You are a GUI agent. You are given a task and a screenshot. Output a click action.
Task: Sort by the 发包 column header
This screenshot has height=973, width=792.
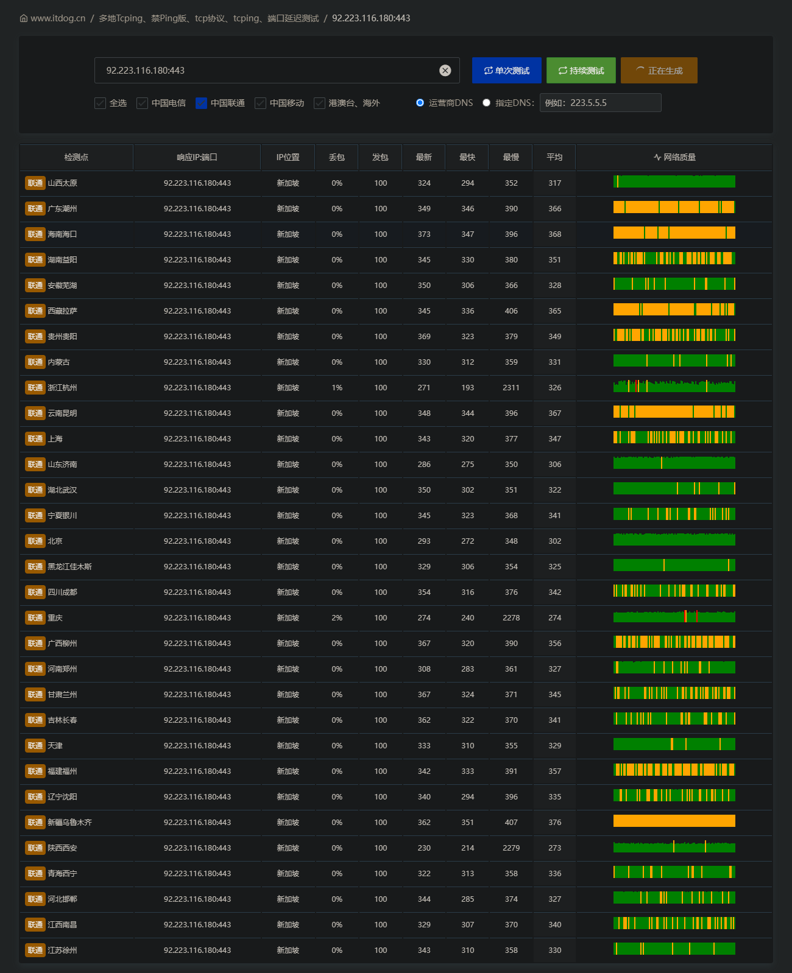point(380,157)
